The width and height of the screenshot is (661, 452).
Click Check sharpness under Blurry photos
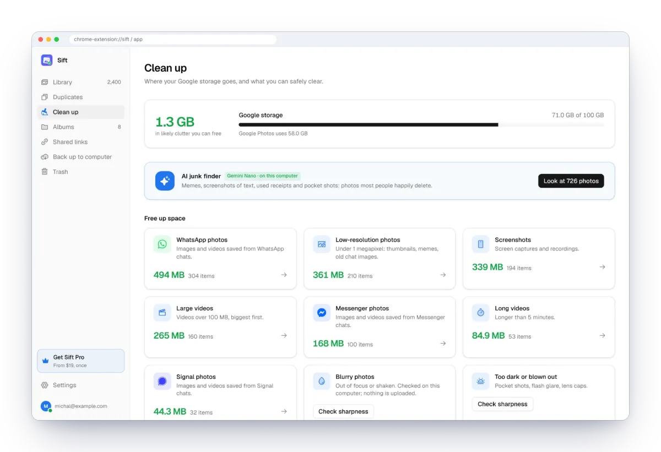(343, 411)
